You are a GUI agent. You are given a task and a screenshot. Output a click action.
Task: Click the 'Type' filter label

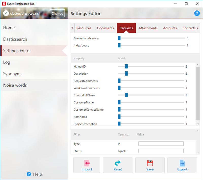tap(77, 144)
